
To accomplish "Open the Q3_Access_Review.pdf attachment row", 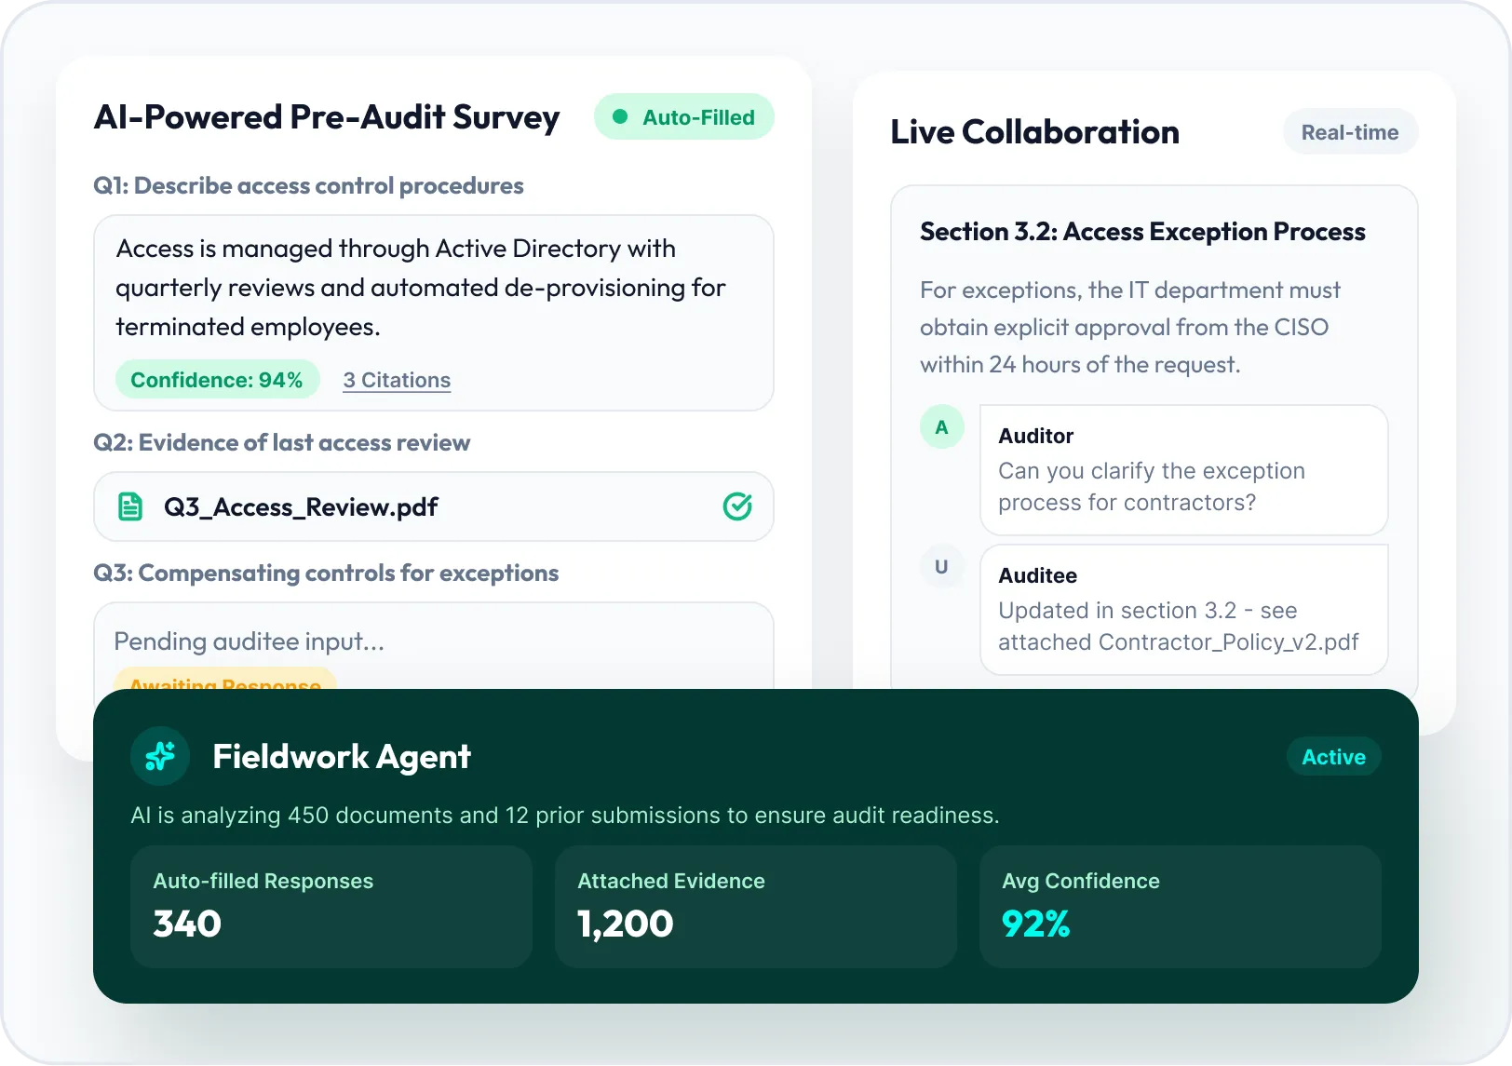I will click(x=434, y=506).
